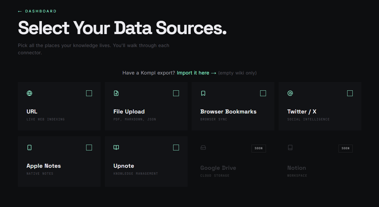This screenshot has width=379, height=207.
Task: Click the 'URL' card title
Action: 32,112
